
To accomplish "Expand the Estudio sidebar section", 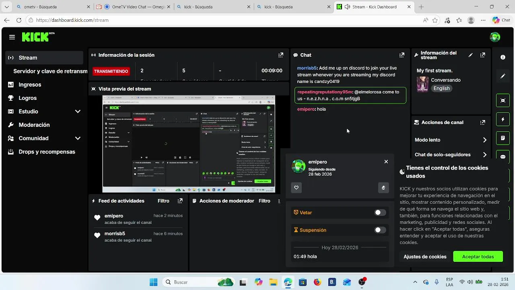I will [x=78, y=112].
